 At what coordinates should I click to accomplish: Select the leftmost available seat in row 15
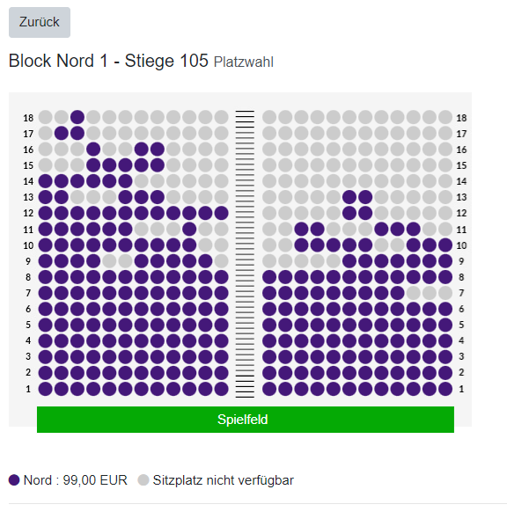pos(93,165)
